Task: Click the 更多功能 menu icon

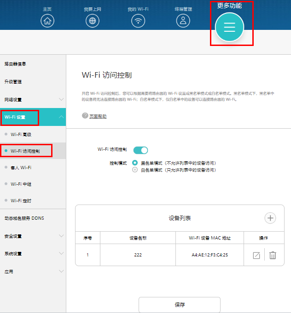Action: coord(229,27)
